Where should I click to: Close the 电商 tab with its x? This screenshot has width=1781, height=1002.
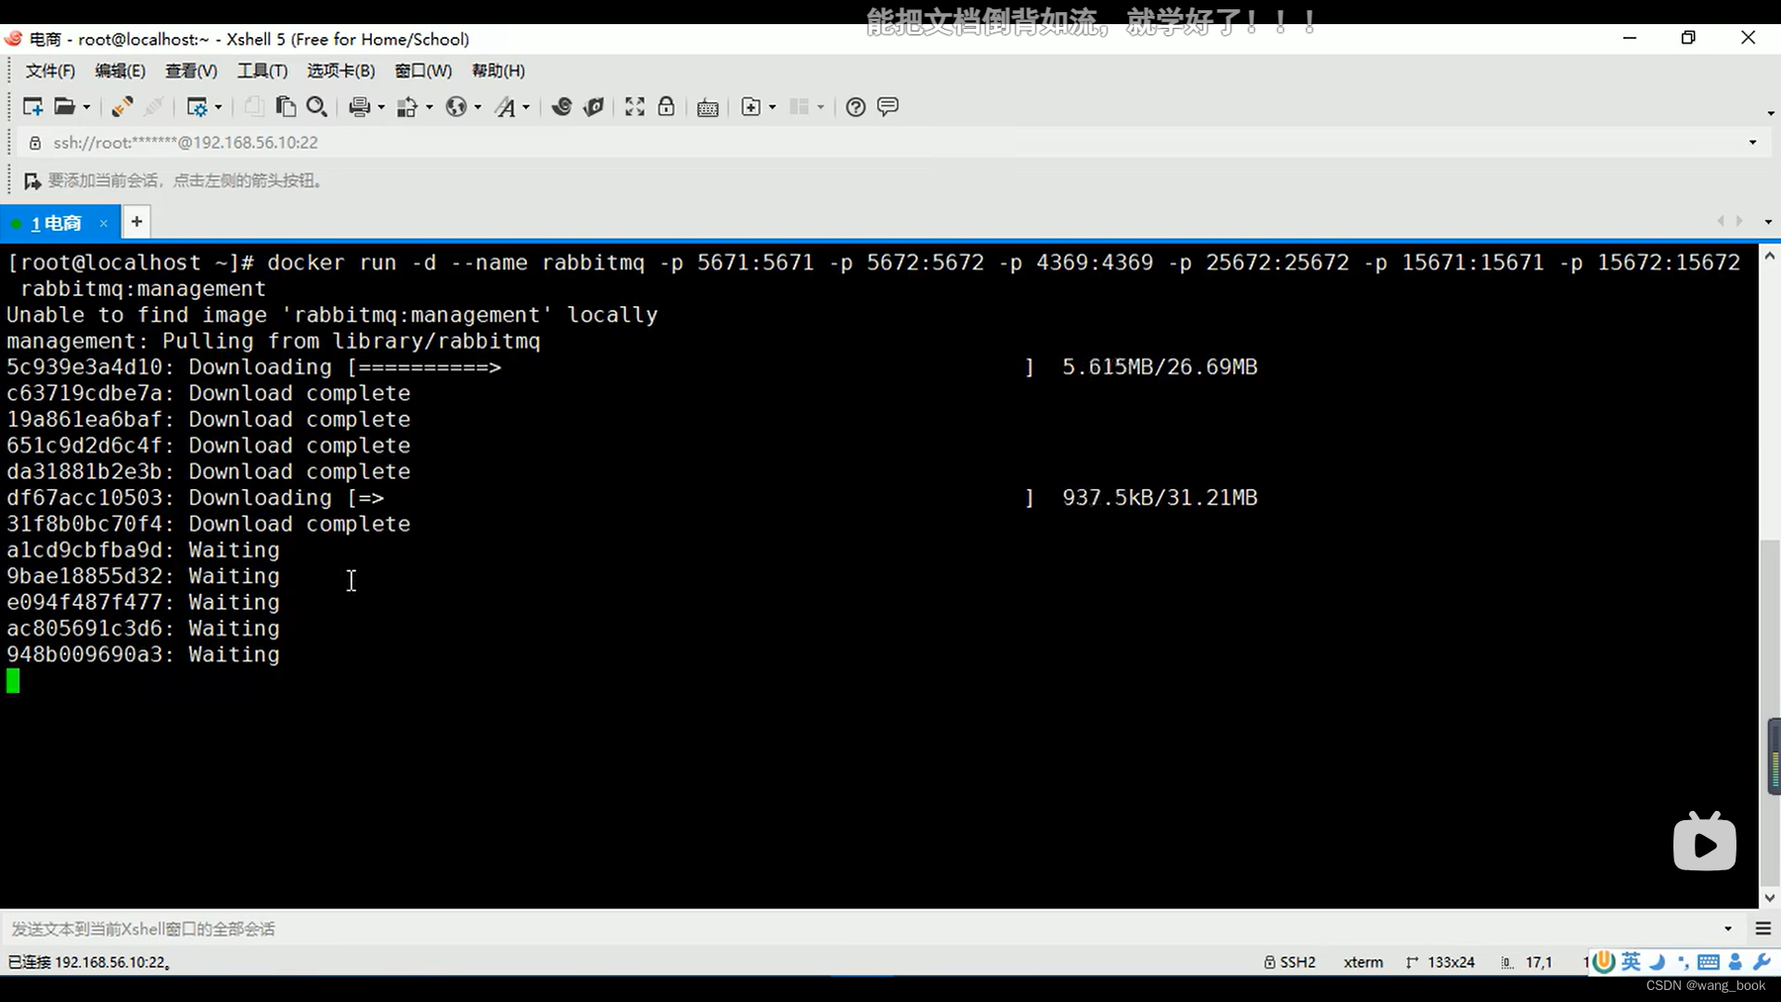[104, 223]
